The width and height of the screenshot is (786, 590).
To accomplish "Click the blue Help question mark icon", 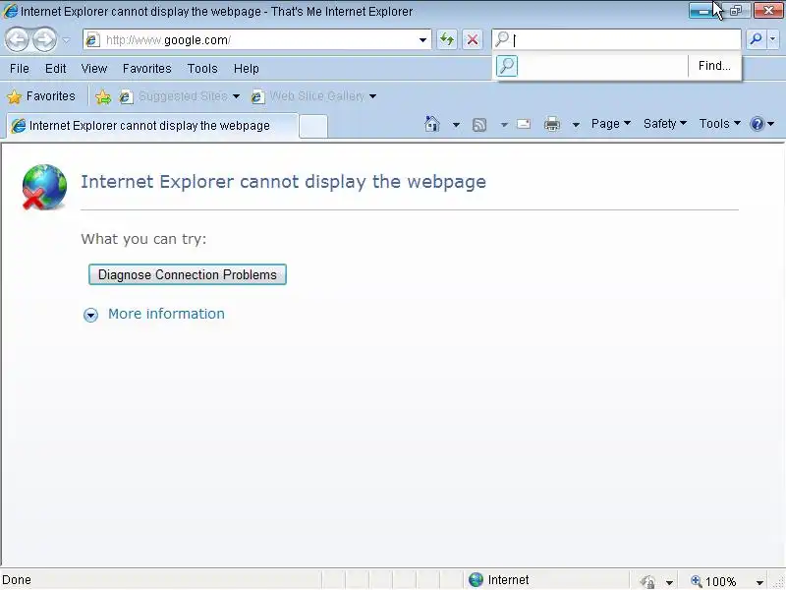I will click(x=757, y=124).
